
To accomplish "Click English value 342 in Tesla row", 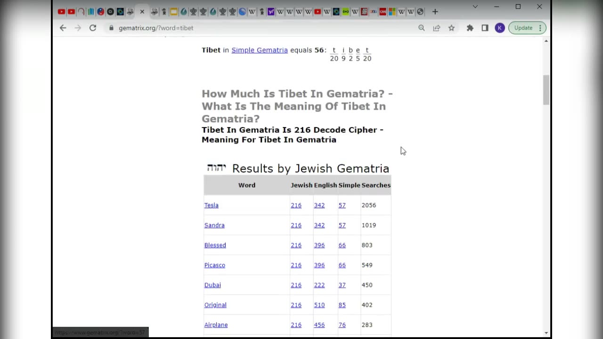I will point(319,205).
